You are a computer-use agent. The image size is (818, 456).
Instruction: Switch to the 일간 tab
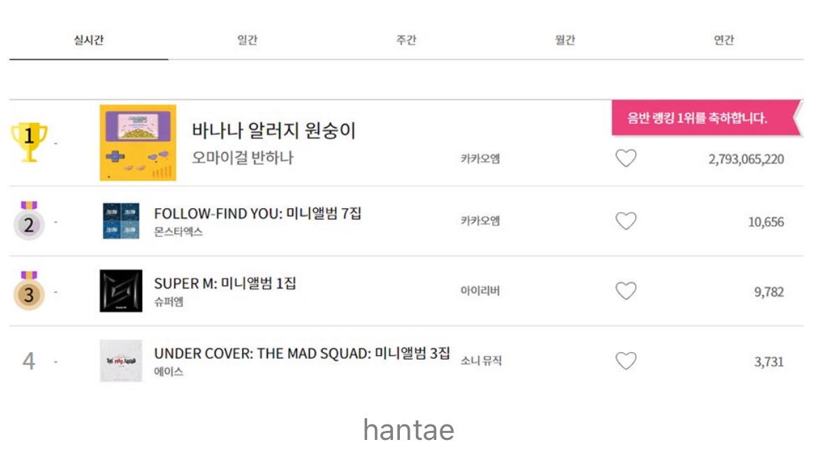coord(247,41)
